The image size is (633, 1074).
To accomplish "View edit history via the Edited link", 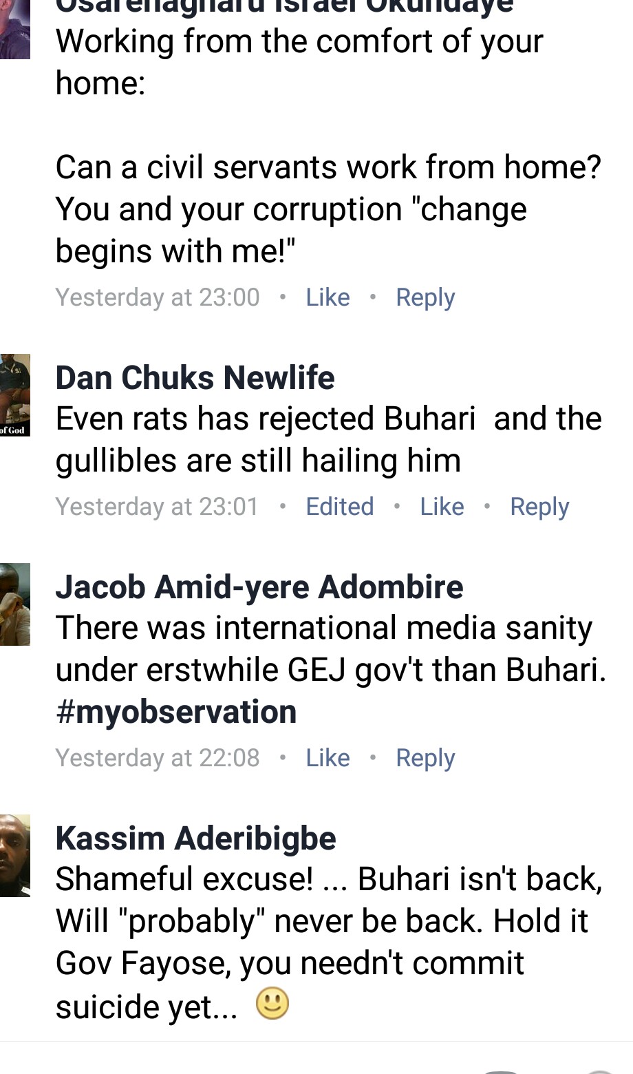I will [340, 507].
